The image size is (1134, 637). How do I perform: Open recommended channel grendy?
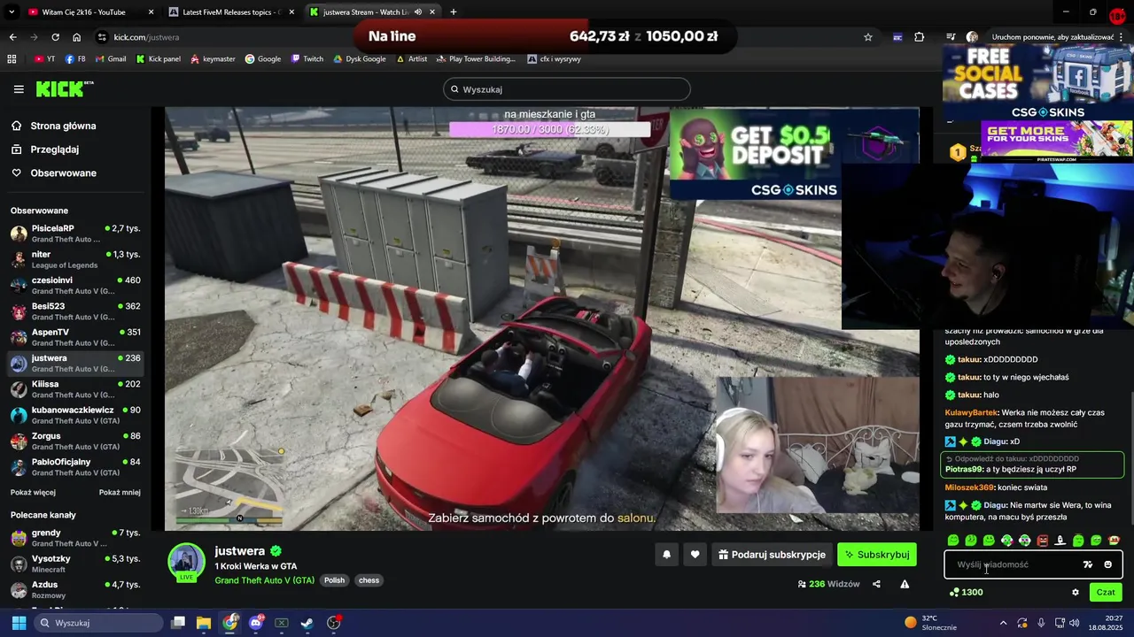click(75, 538)
